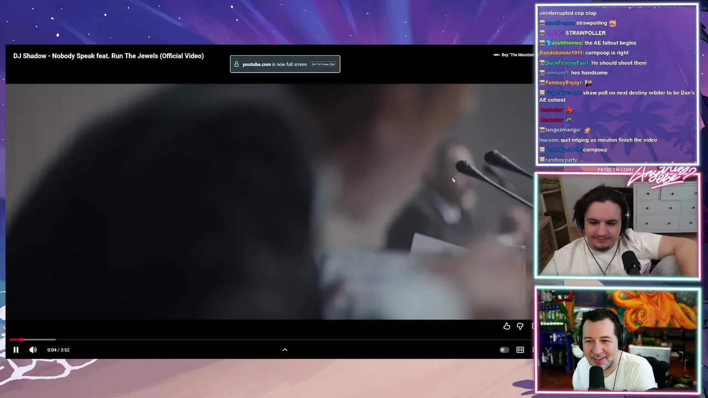Click chat username Josh themex

tap(566, 43)
